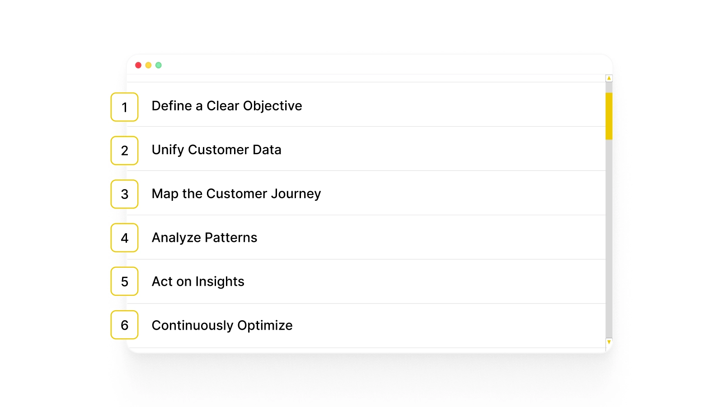Select the 'Act on Insights' row
The image size is (723, 407).
[198, 281]
